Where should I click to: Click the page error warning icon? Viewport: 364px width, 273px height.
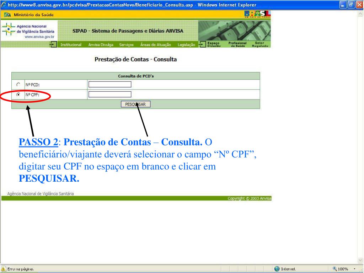(4, 269)
